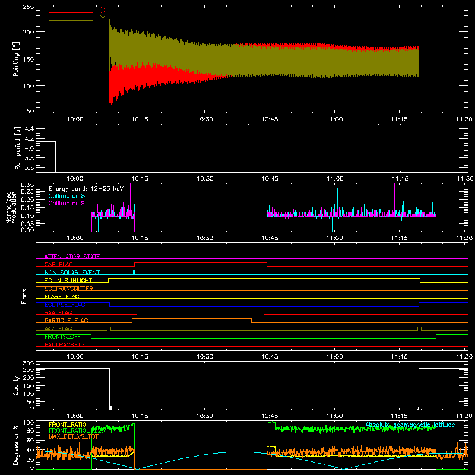Image resolution: width=475 pixels, height=475 pixels.
Task: Click the magenta "Collimator 9" legend label
Action: [x=66, y=203]
